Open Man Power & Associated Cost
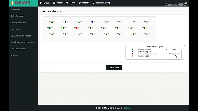 click(23, 42)
